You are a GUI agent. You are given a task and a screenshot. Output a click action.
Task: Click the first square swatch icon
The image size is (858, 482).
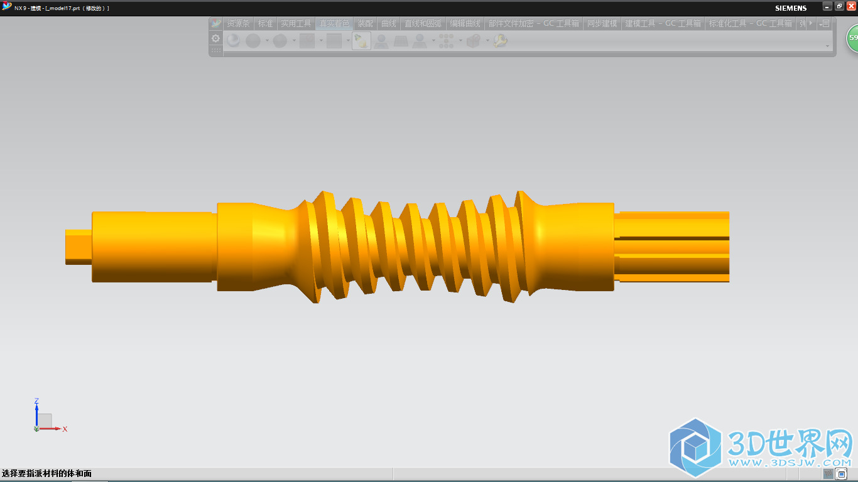(x=307, y=41)
